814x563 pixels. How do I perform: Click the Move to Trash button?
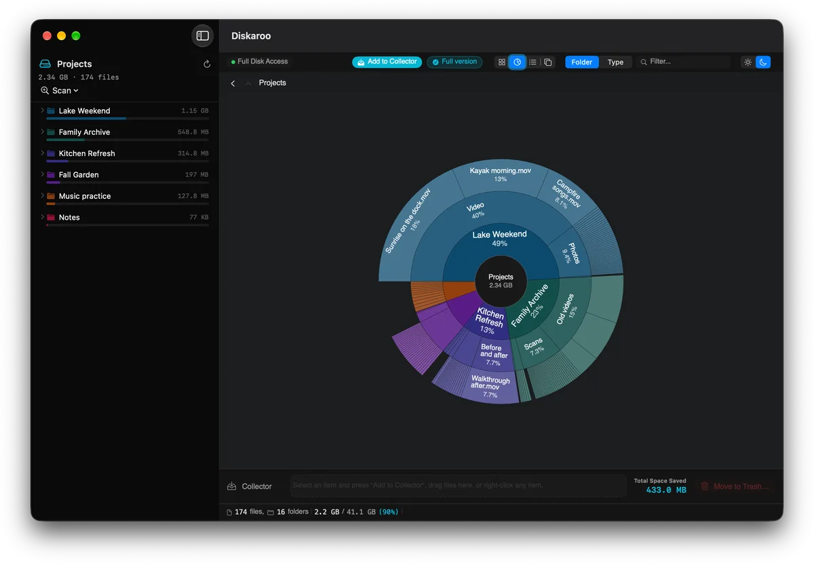click(x=735, y=486)
